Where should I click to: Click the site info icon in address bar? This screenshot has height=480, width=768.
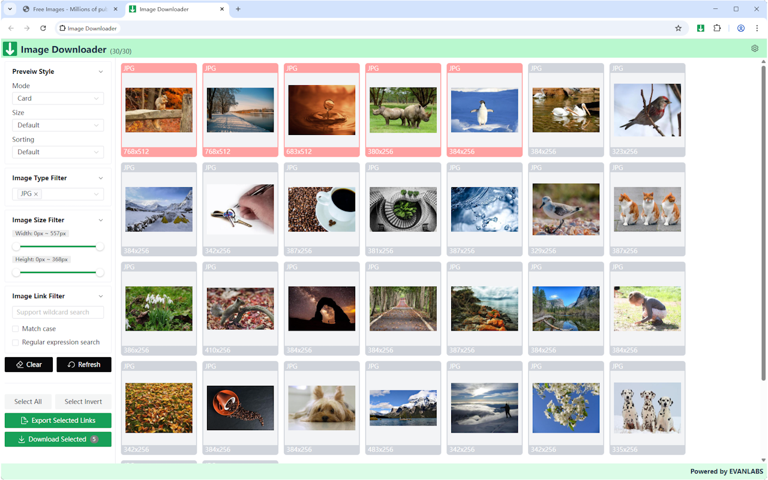tap(62, 28)
